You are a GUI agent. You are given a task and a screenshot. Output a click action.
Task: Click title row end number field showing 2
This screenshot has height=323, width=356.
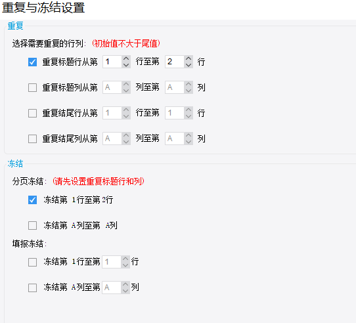click(175, 62)
